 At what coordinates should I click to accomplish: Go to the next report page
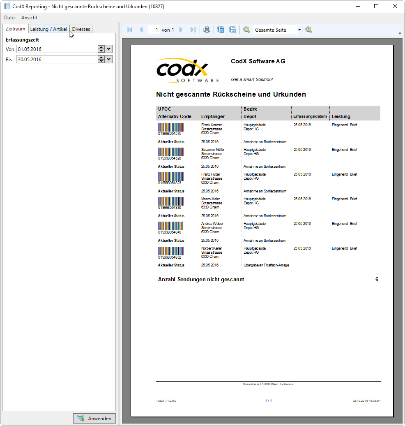tap(181, 30)
